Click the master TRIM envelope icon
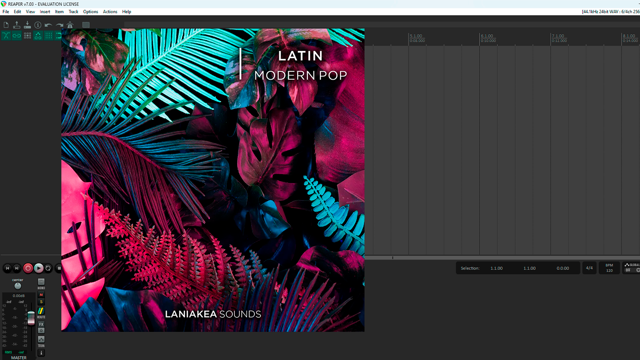The width and height of the screenshot is (640, 360). pyautogui.click(x=41, y=339)
